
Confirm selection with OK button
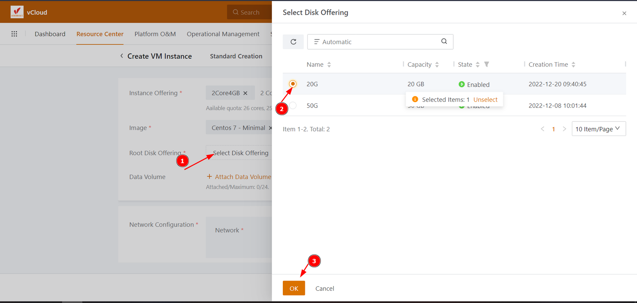click(294, 288)
